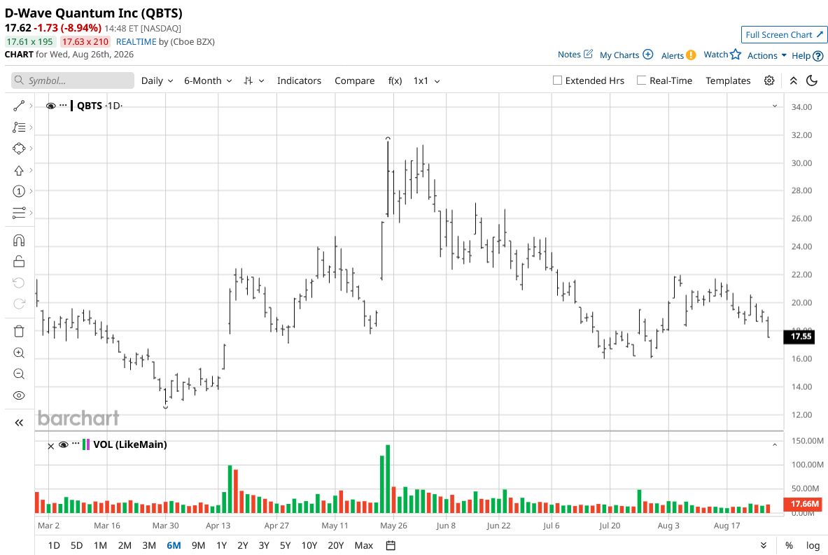Open the 1x1 grid layout dropdown
The width and height of the screenshot is (828, 555).
tap(427, 80)
